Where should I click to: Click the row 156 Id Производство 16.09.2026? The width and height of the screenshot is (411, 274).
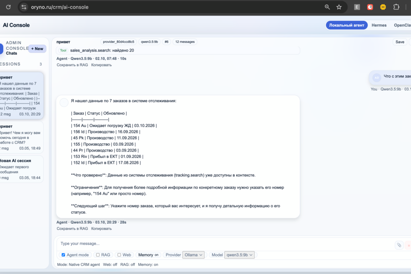coord(105,132)
